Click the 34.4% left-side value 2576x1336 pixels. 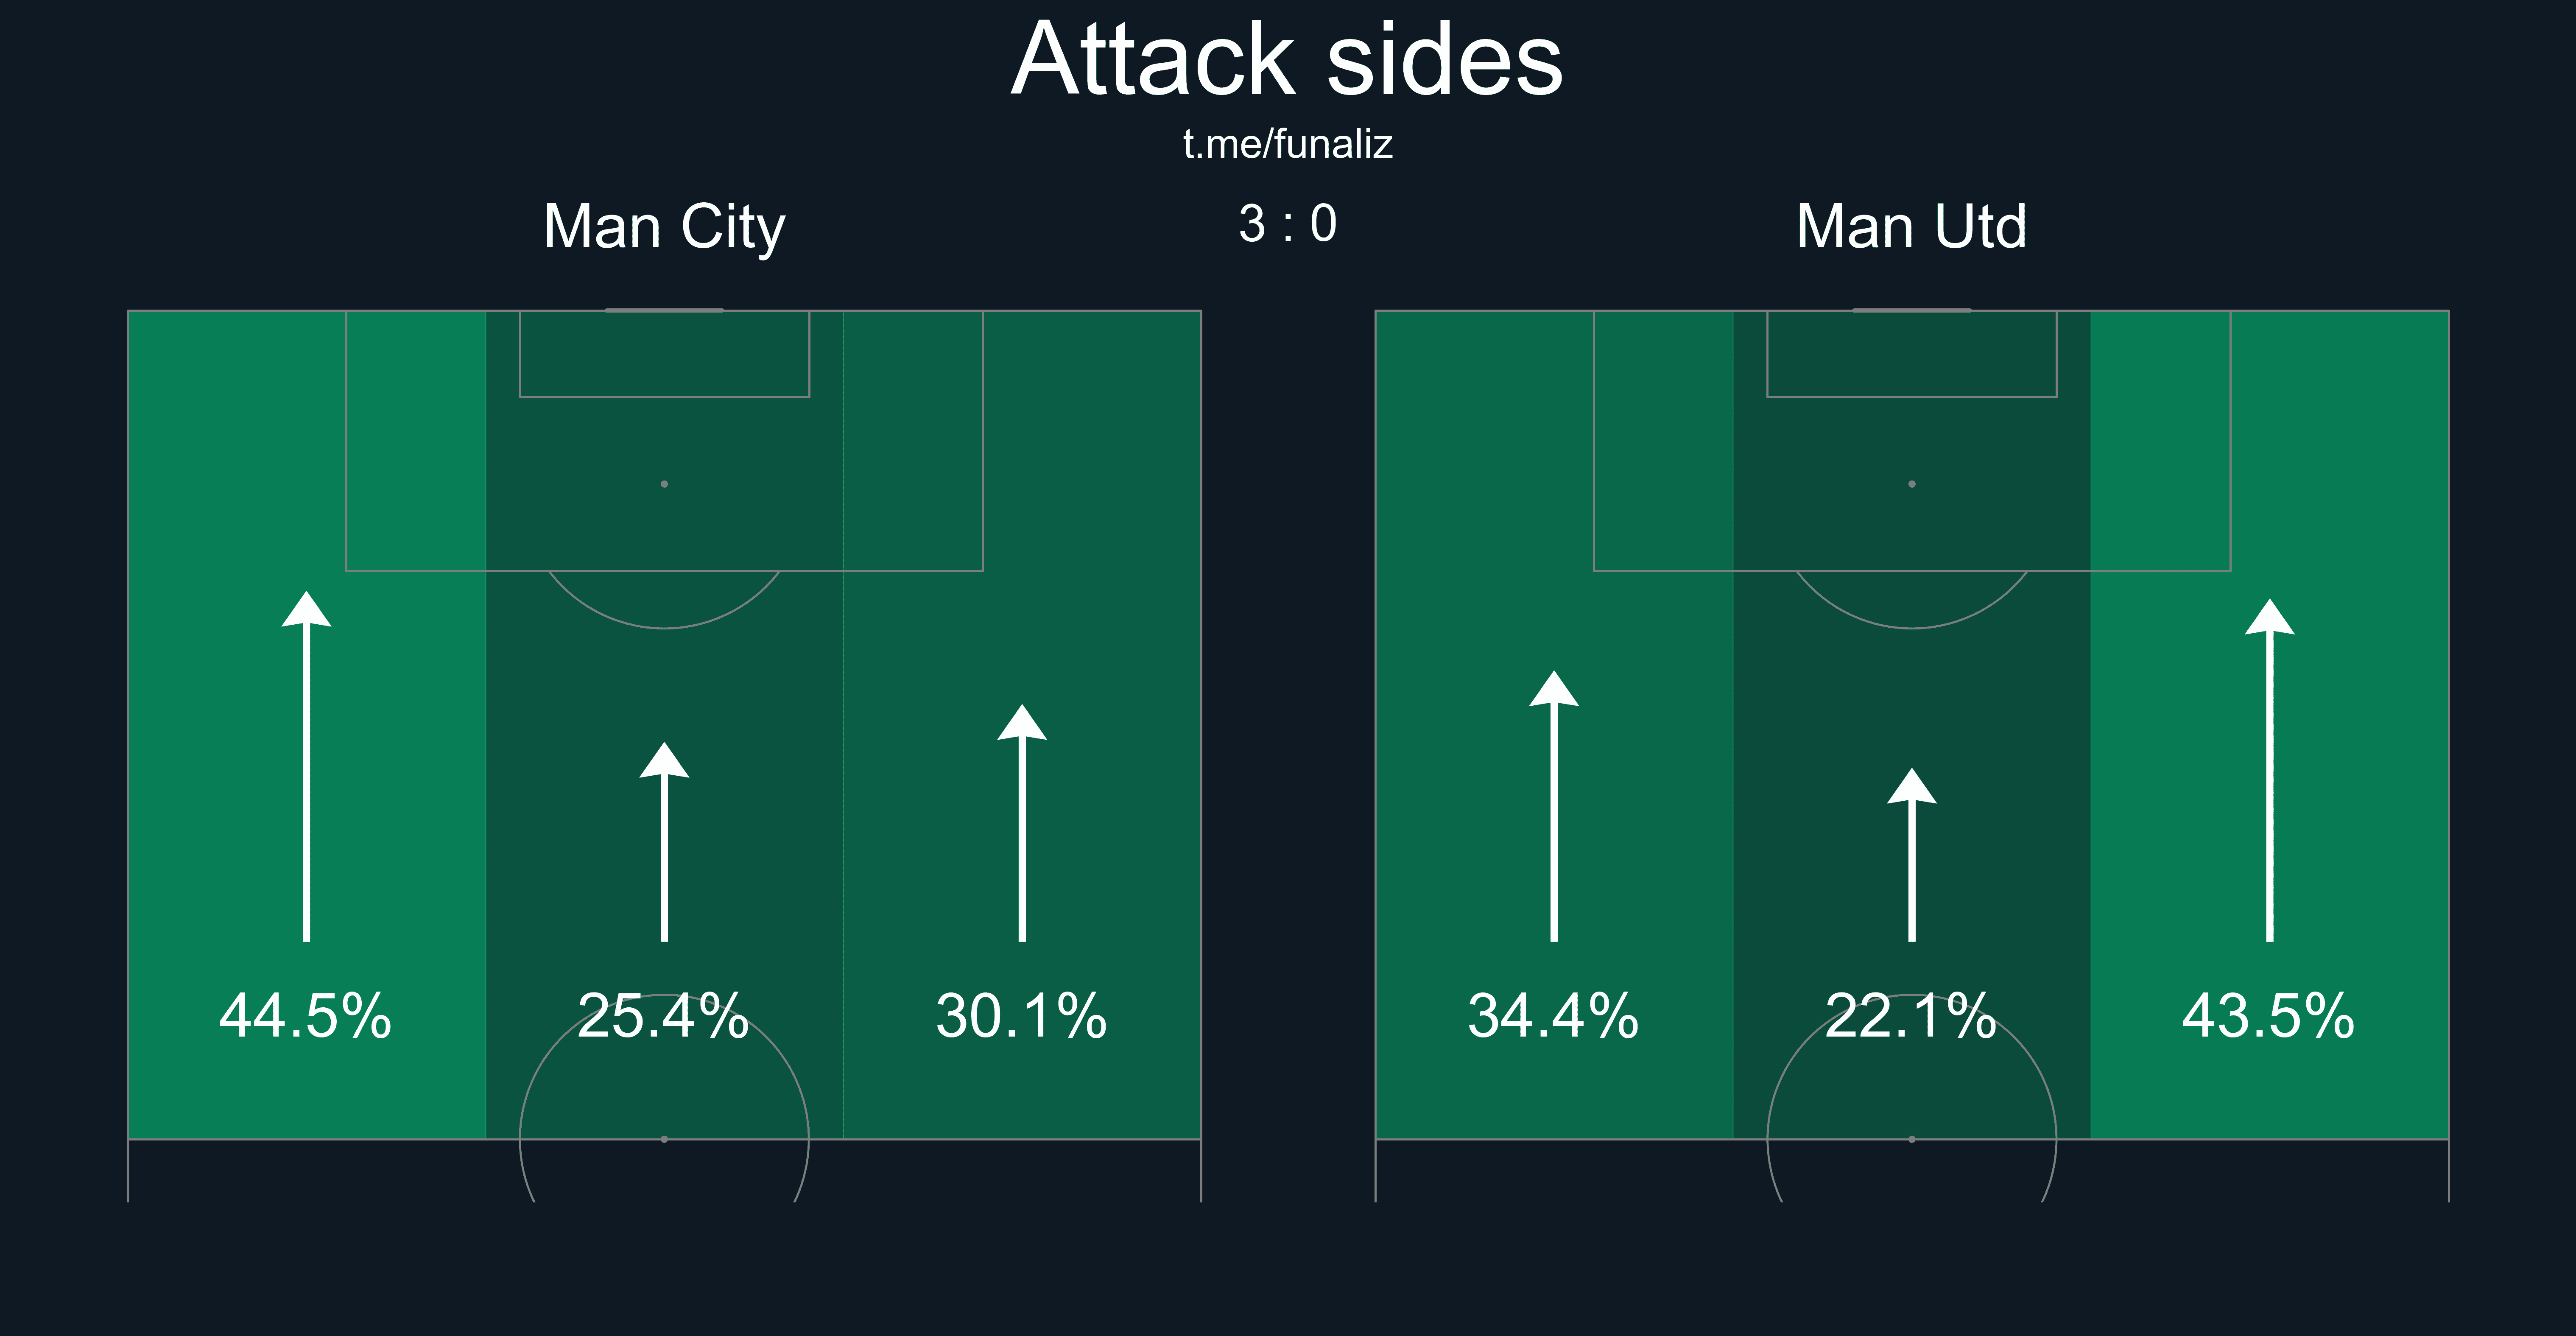1554,1016
